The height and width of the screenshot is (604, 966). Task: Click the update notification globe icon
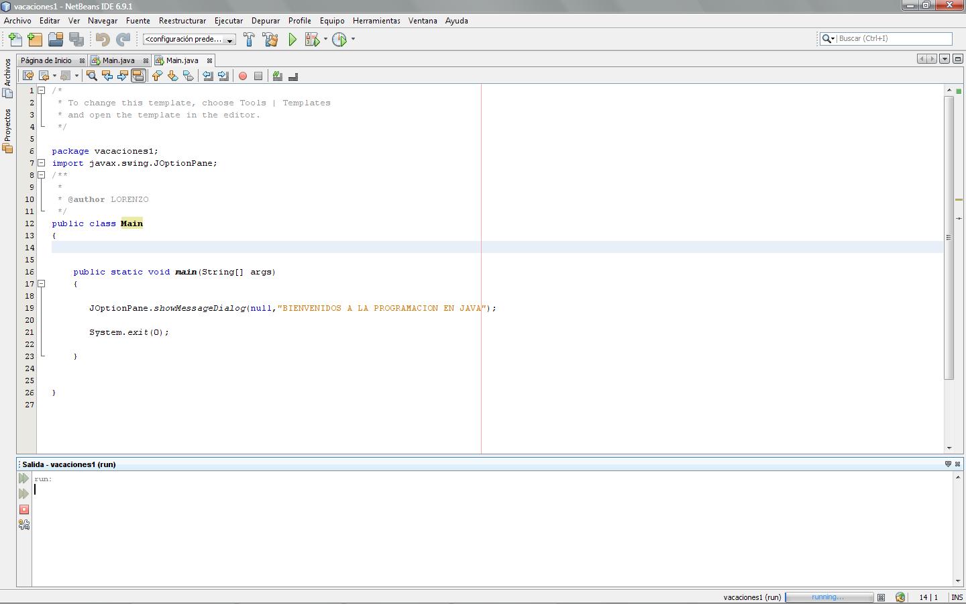[900, 597]
